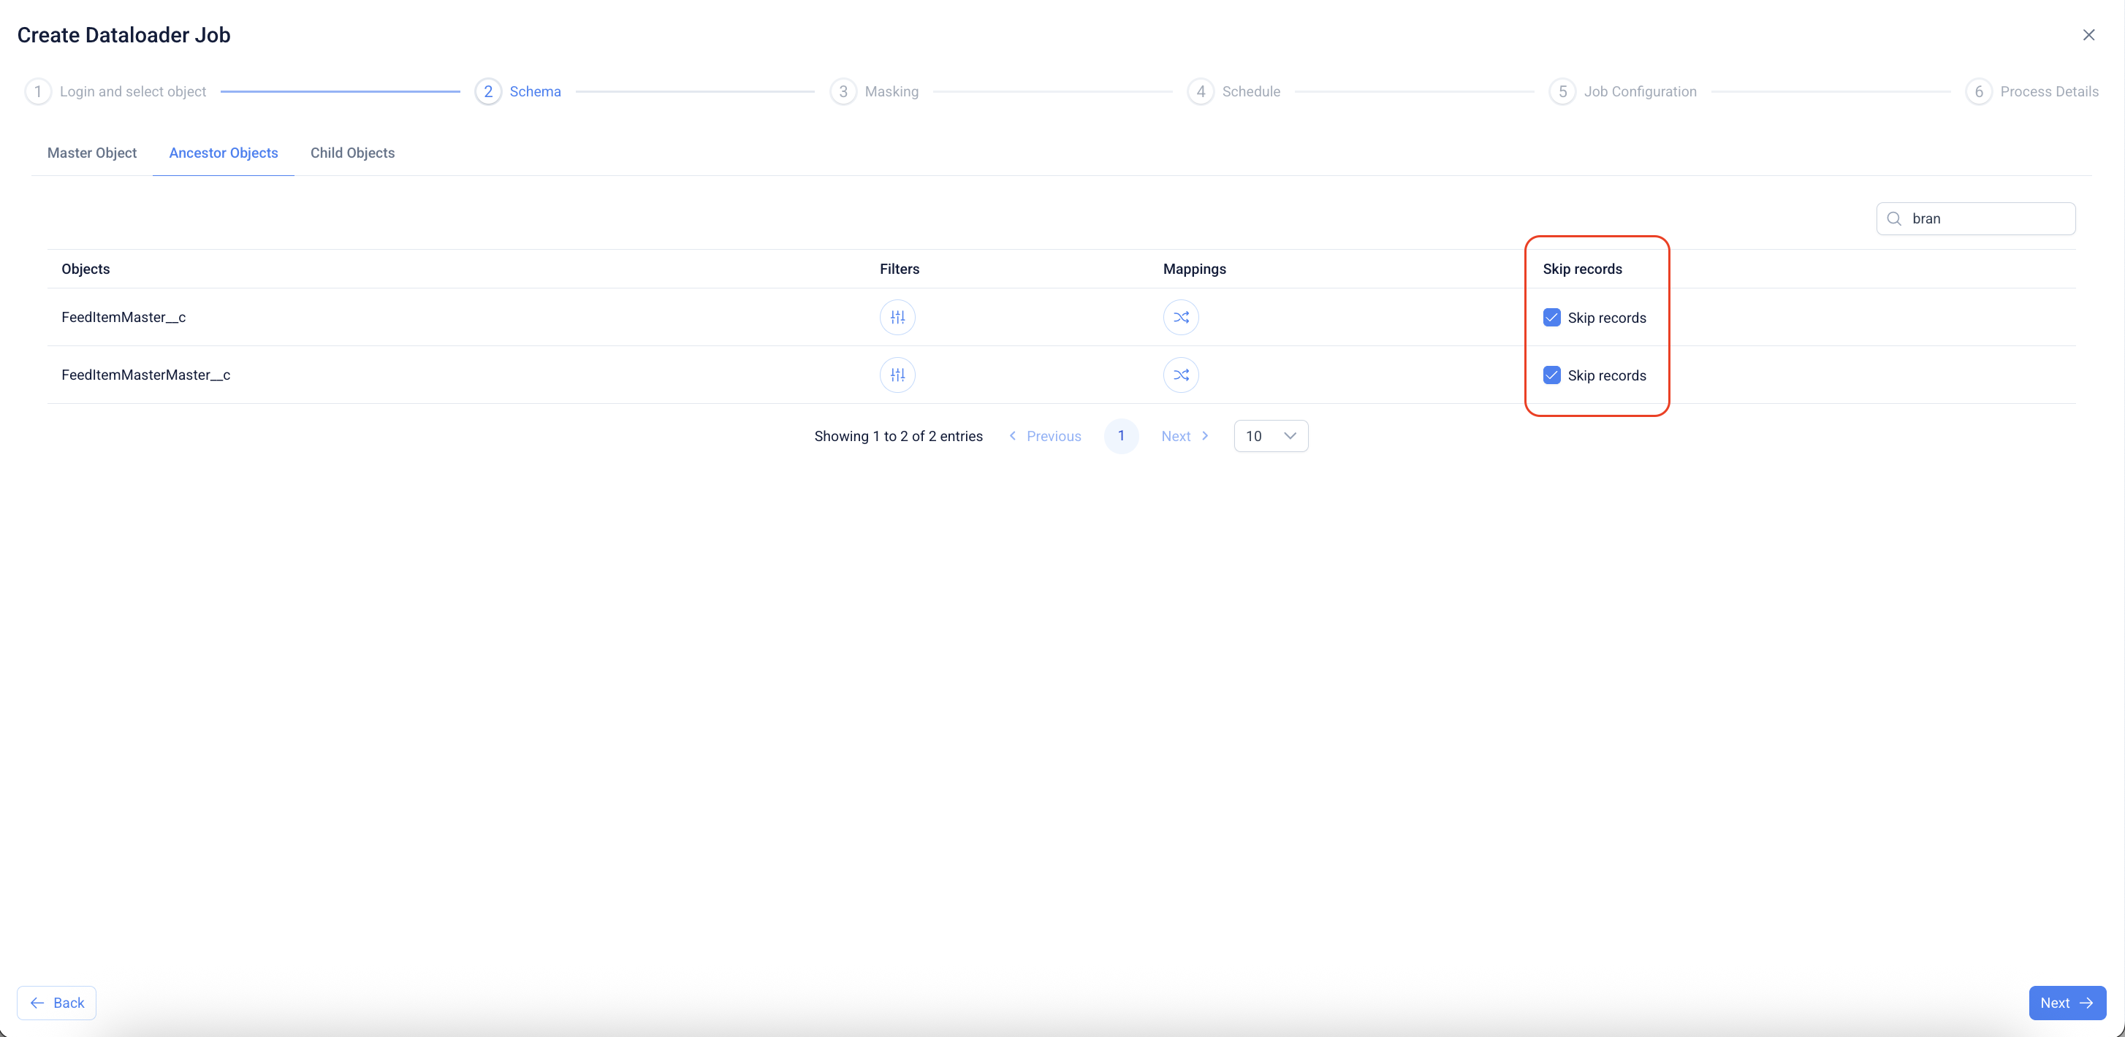Viewport: 2125px width, 1037px height.
Task: Uncheck Skip records for FeedItemMaster__c
Action: pyautogui.click(x=1551, y=318)
